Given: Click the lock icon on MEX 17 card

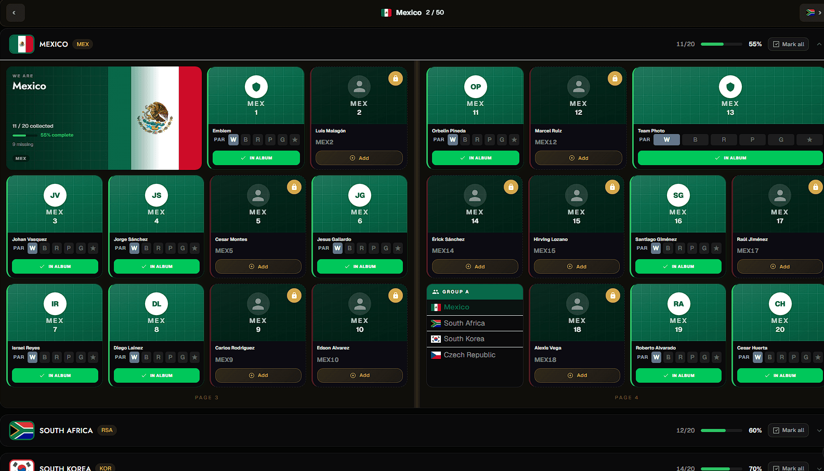Looking at the screenshot, I should click(816, 187).
